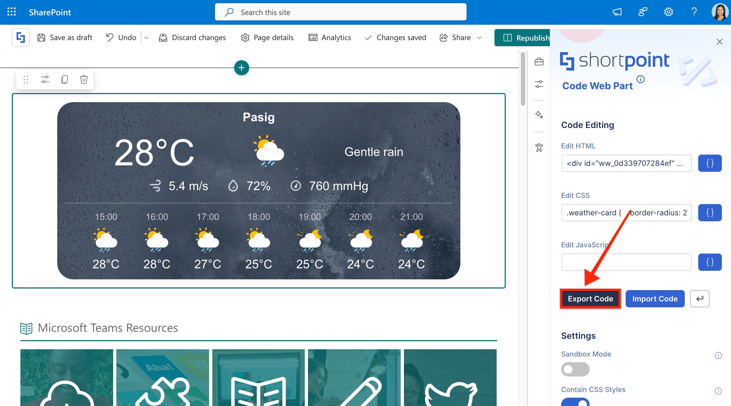
Task: Open the accessibility figure icon
Action: [x=539, y=148]
